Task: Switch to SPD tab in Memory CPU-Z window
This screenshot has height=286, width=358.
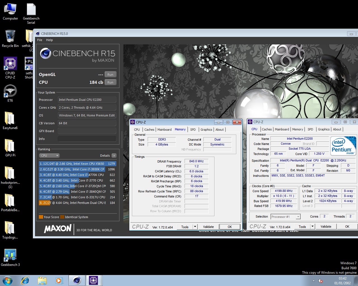Action: (x=193, y=130)
